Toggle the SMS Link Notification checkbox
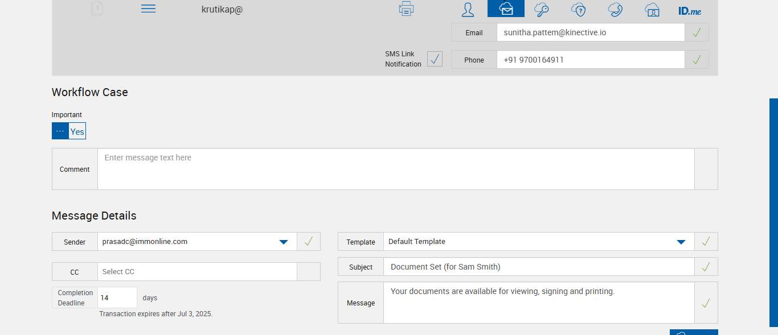Screen dimensions: 778x335 pos(435,59)
